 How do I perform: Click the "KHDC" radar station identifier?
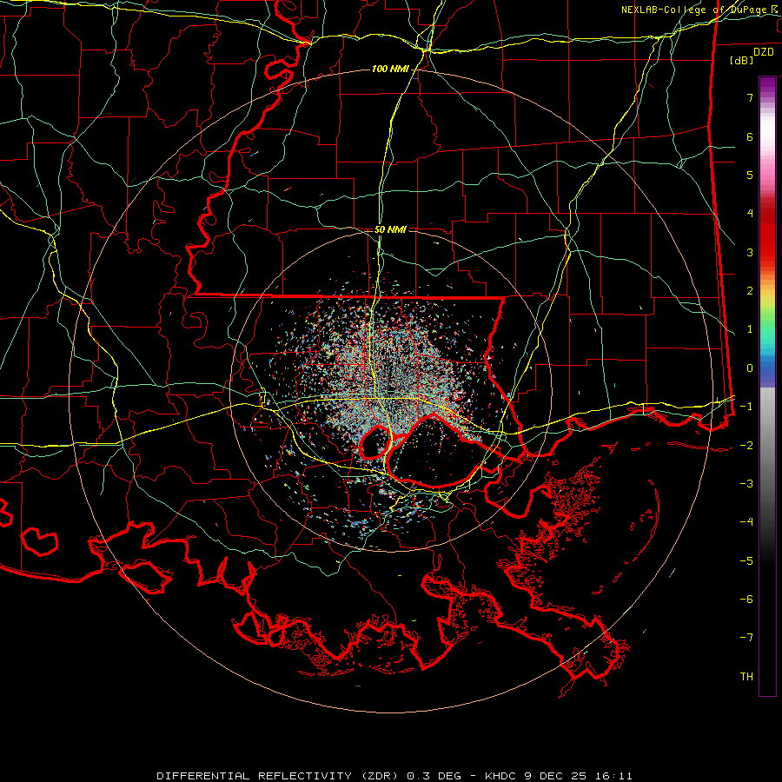coord(501,776)
